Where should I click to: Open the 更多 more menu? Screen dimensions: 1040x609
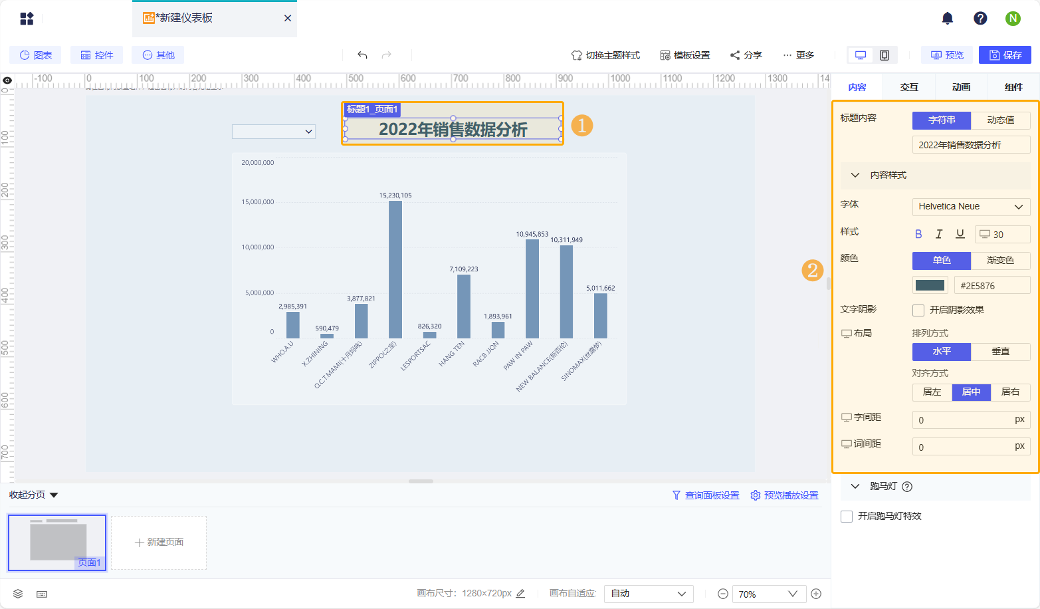coord(798,55)
